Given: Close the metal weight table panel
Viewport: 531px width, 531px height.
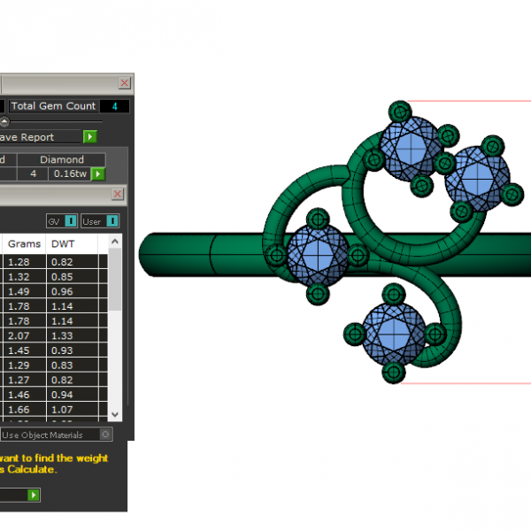Looking at the screenshot, I should pyautogui.click(x=118, y=194).
